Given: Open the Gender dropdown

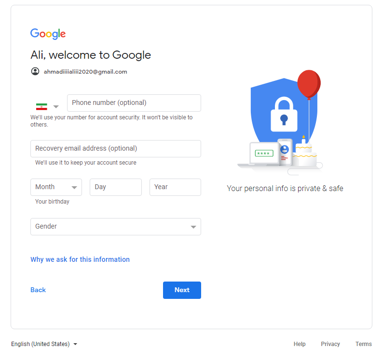Looking at the screenshot, I should (116, 227).
